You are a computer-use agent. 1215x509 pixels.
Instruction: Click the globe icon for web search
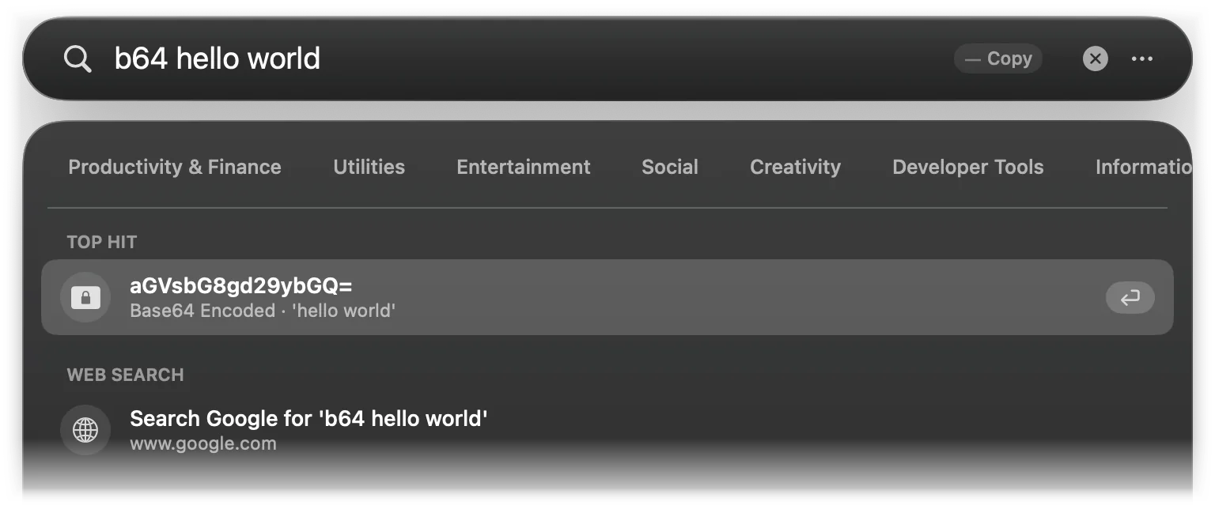[85, 430]
